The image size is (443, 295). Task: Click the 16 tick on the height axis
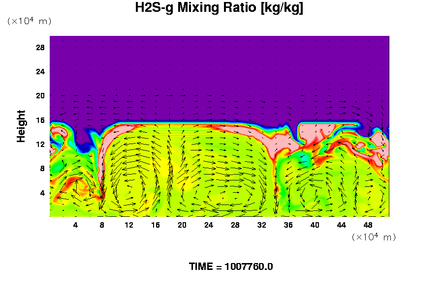click(40, 120)
